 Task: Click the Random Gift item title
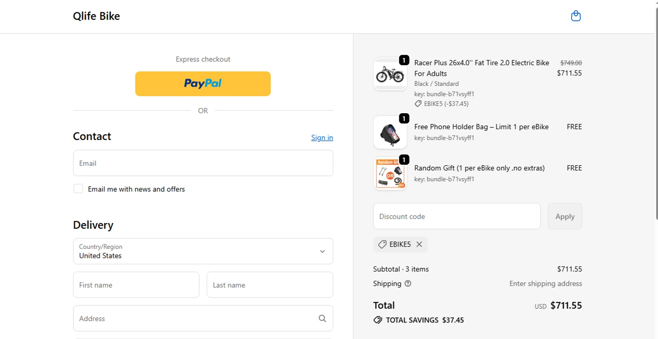click(479, 168)
